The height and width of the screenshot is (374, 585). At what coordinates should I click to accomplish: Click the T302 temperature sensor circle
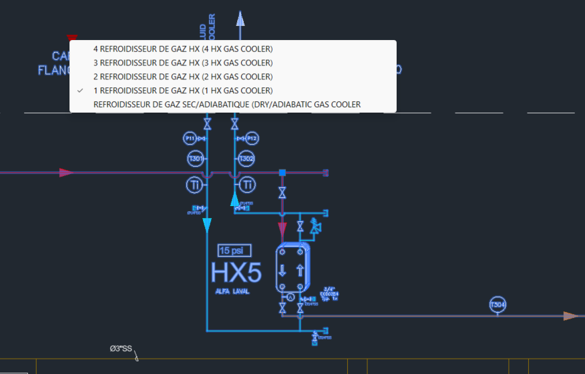tap(246, 159)
